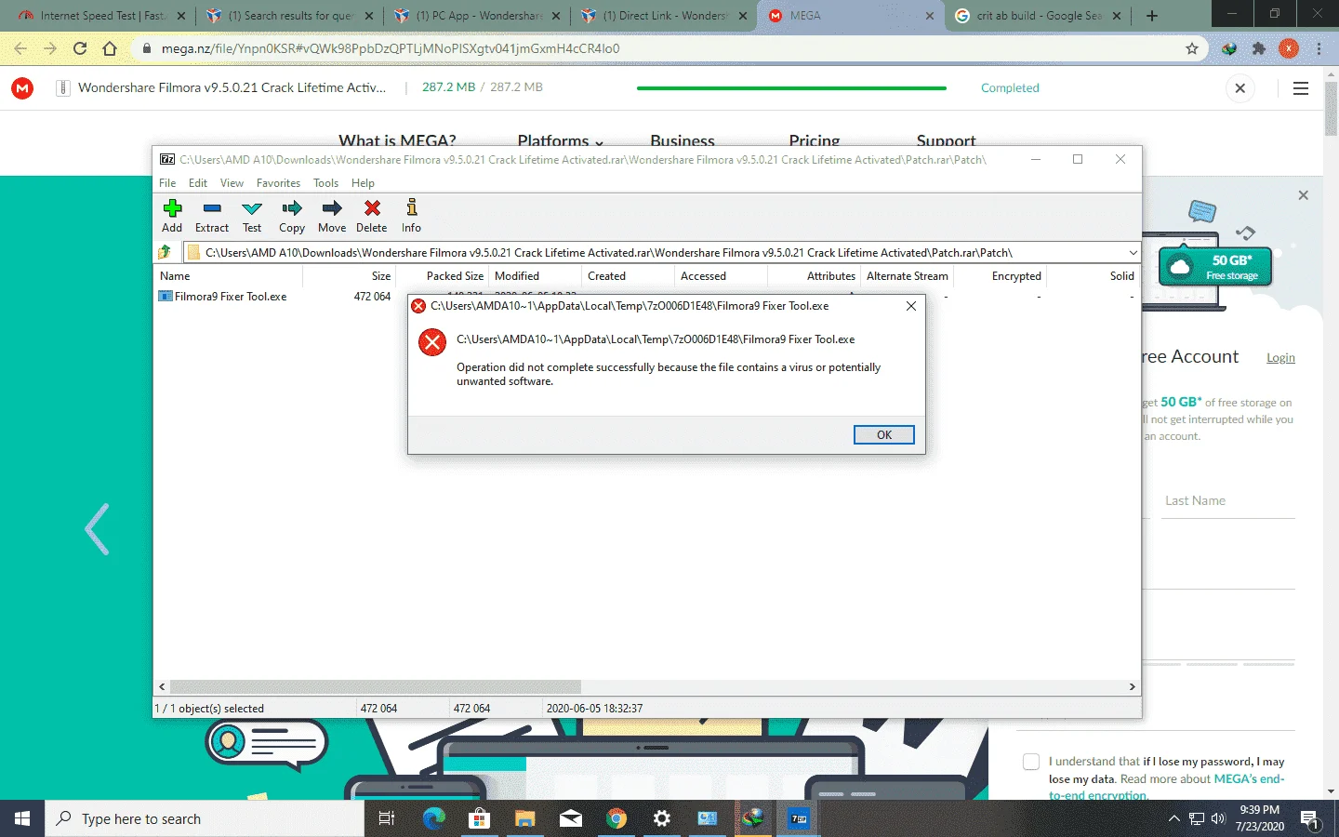Dismiss the MEGA download bar with X
1339x837 pixels.
tap(1240, 88)
